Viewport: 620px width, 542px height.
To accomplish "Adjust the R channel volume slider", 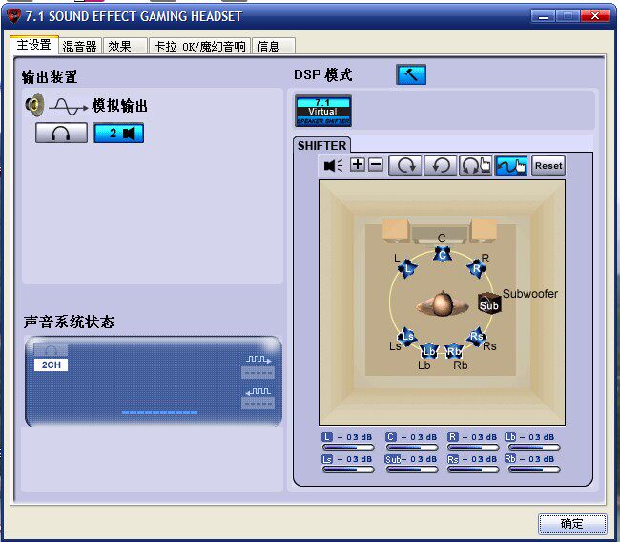I will [473, 448].
